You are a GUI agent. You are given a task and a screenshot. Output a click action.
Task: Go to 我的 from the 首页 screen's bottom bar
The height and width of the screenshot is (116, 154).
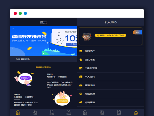(69, 112)
